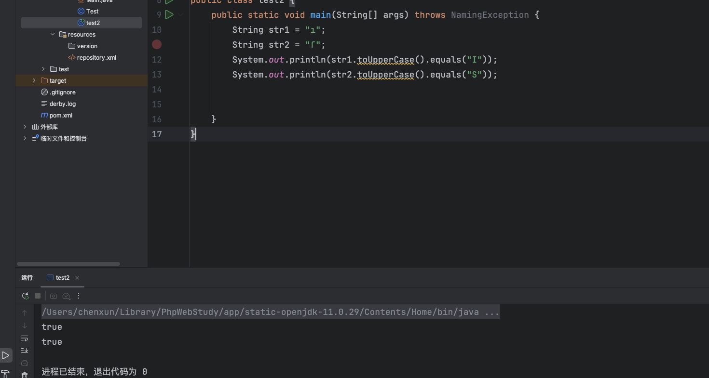Clear console with the trash icon
This screenshot has height=378, width=709.
coord(25,375)
